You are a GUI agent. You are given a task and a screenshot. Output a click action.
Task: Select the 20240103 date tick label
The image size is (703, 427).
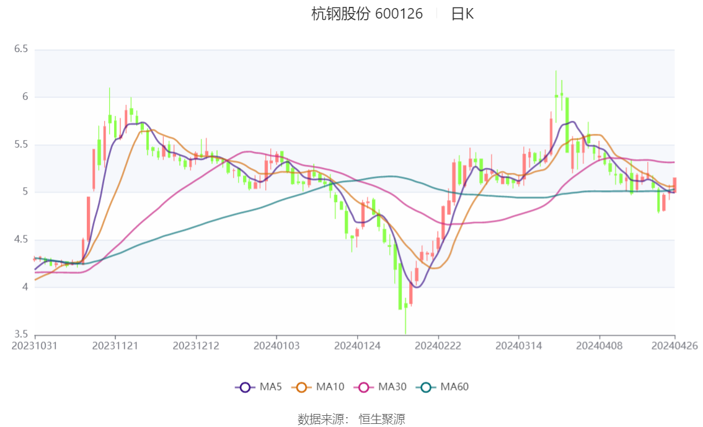(x=276, y=346)
